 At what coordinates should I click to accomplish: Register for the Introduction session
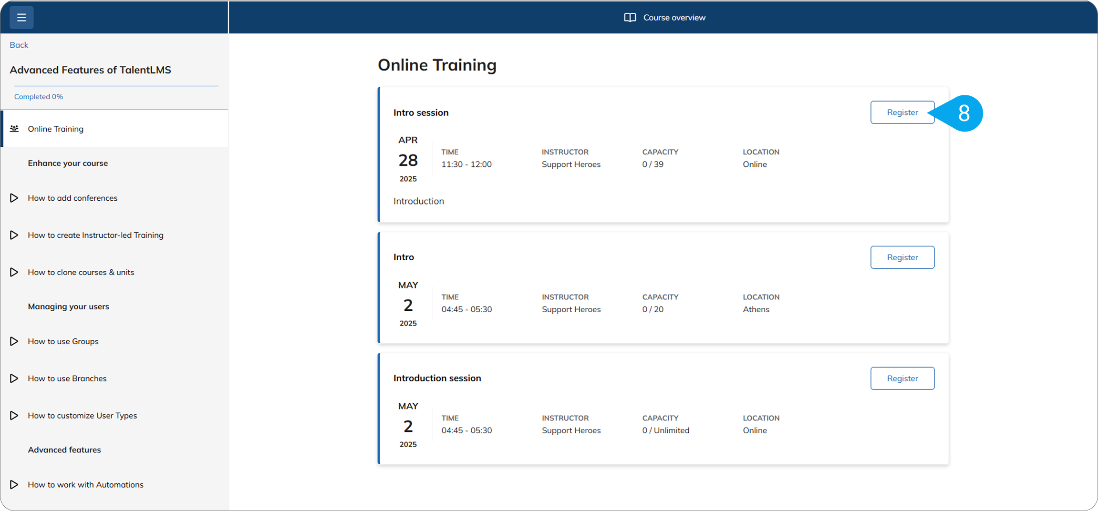coord(902,378)
